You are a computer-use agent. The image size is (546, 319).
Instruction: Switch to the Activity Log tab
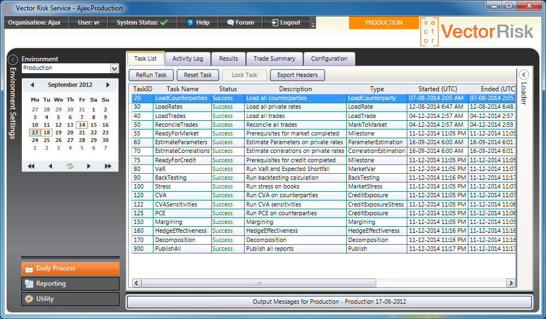tap(188, 58)
